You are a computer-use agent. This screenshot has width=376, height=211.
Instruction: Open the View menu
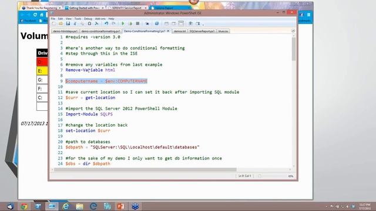[69, 19]
